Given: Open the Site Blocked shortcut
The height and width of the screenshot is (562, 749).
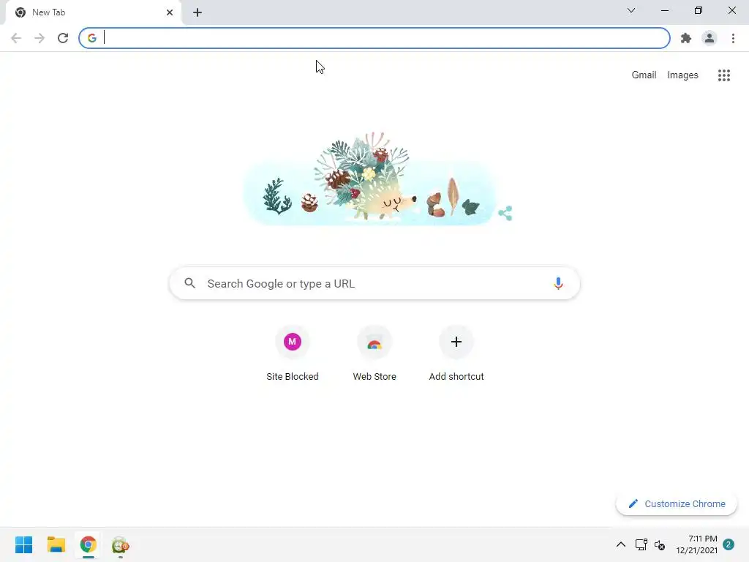Looking at the screenshot, I should click(293, 353).
